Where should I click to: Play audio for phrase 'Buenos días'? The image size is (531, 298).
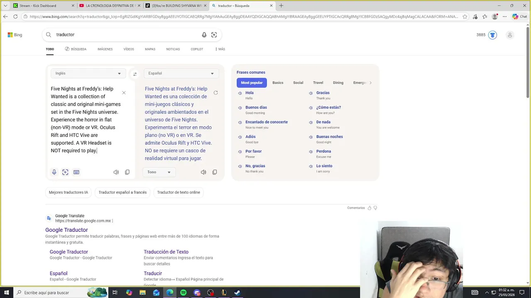[240, 108]
